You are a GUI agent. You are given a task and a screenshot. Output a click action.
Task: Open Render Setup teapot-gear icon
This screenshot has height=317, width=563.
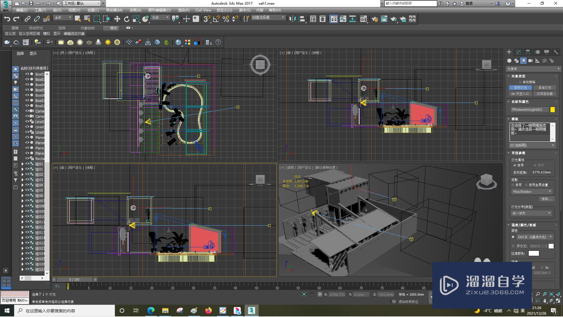click(375, 19)
